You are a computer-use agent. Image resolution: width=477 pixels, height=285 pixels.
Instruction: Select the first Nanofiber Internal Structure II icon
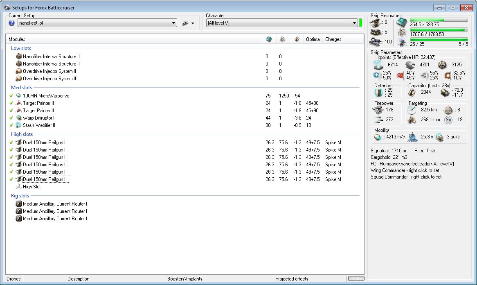[19, 57]
